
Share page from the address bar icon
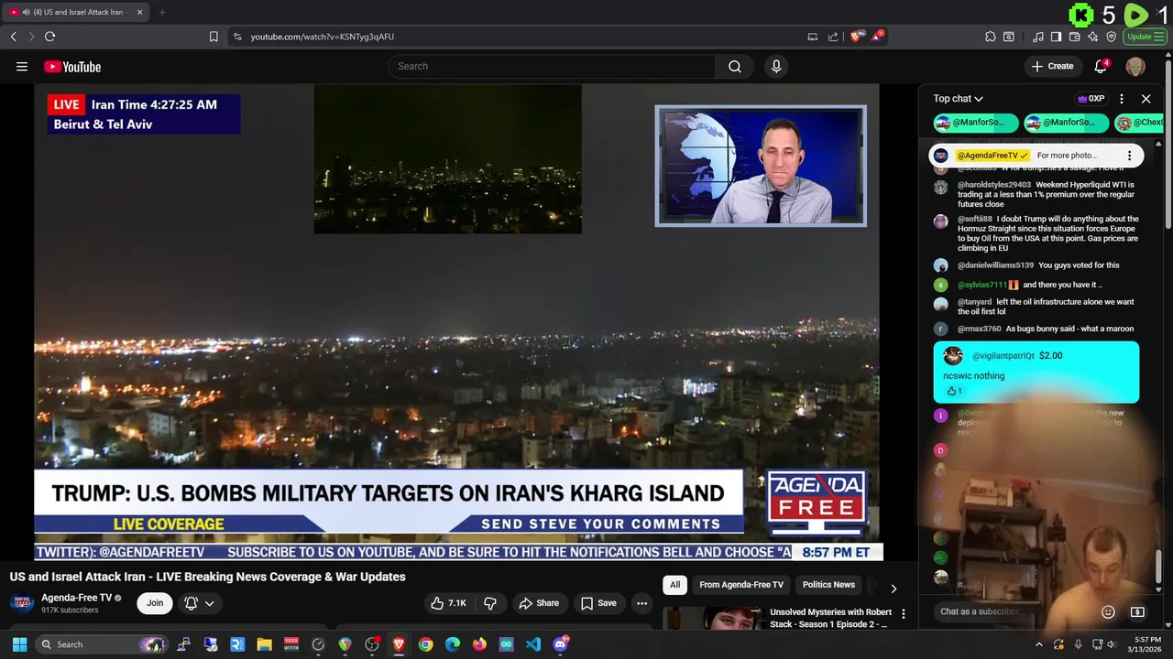pyautogui.click(x=833, y=37)
